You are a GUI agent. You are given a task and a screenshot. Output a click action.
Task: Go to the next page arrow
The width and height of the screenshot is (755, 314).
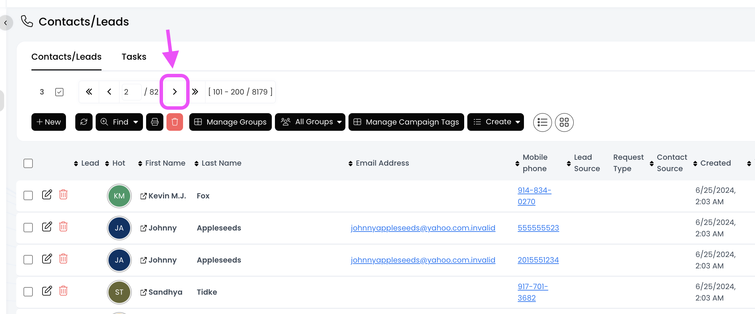click(175, 92)
